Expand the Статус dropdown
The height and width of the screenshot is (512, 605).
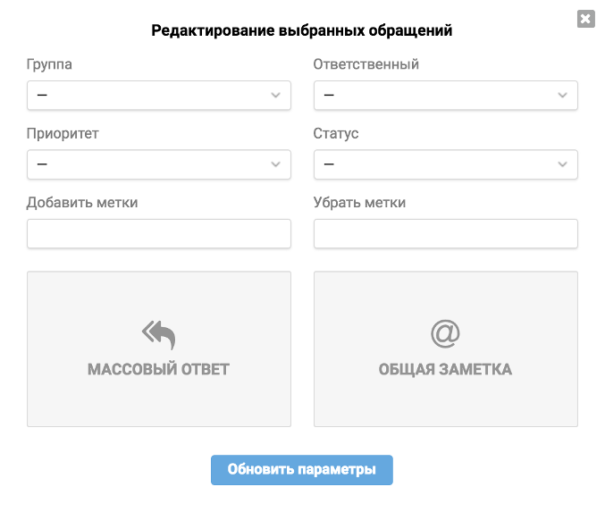(446, 164)
